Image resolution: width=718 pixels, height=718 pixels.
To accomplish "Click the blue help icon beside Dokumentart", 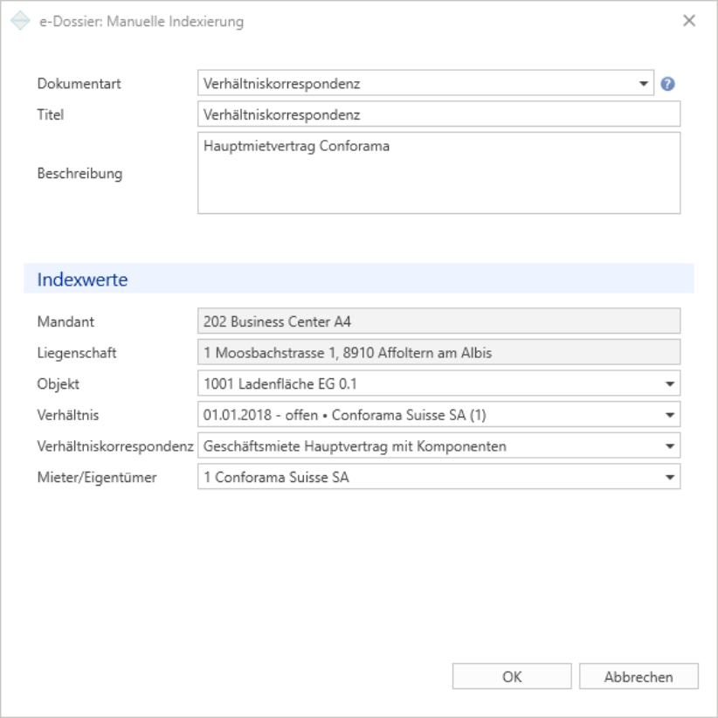I will pos(667,84).
